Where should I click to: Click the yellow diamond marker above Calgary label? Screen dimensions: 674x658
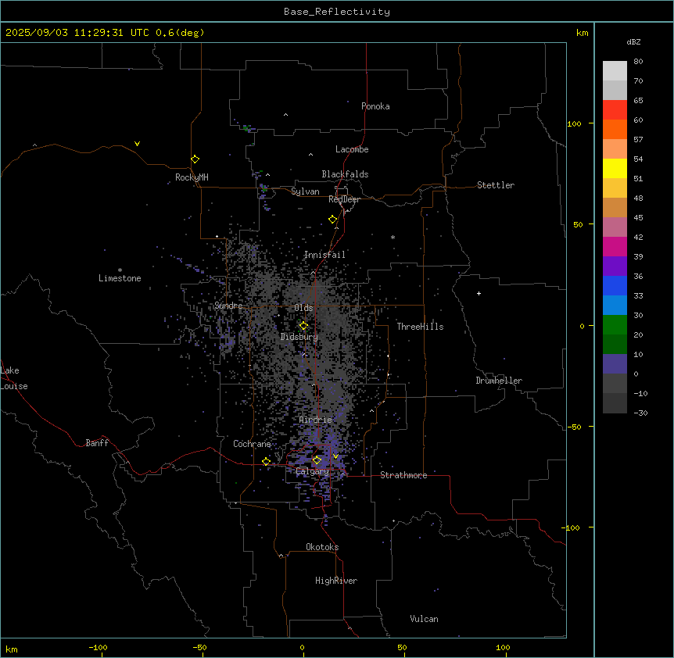(x=317, y=460)
